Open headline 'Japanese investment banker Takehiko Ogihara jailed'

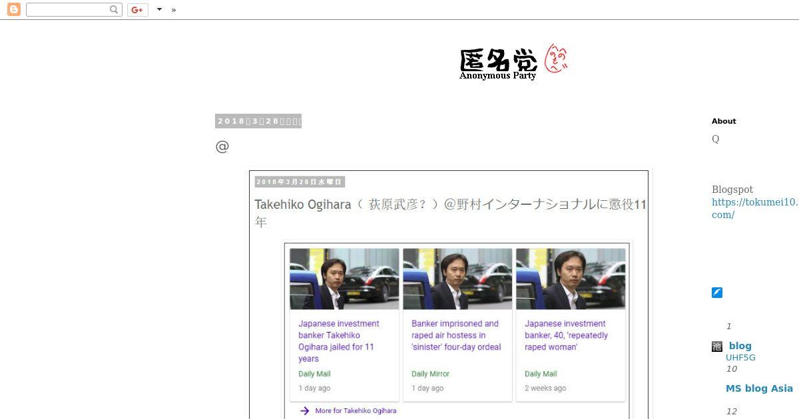click(x=339, y=341)
